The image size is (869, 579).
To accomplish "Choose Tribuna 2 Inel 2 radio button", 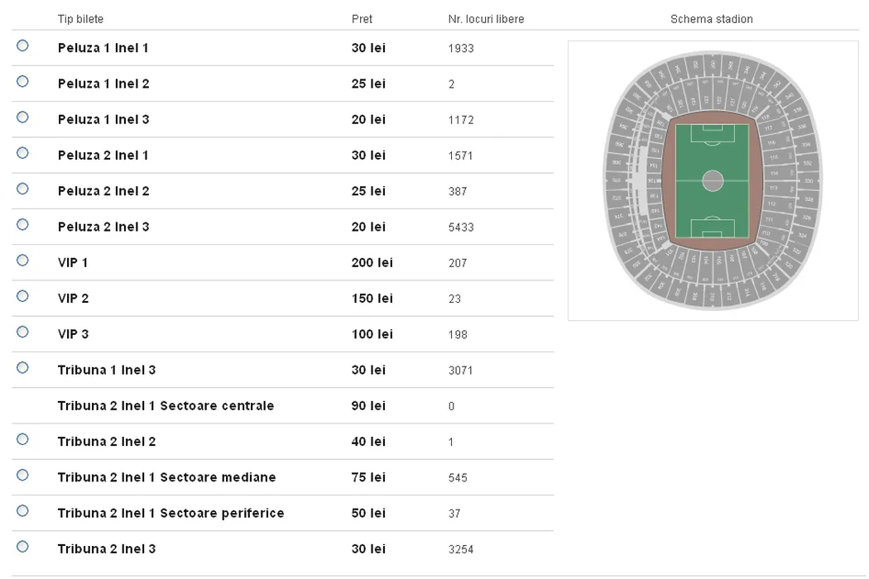I will [22, 439].
